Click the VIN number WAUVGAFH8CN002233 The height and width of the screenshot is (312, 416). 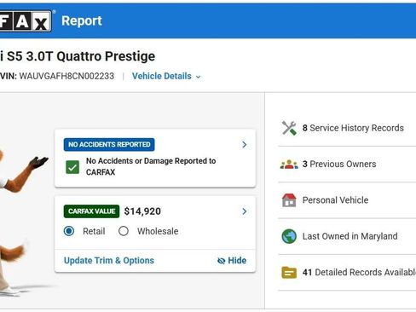66,76
